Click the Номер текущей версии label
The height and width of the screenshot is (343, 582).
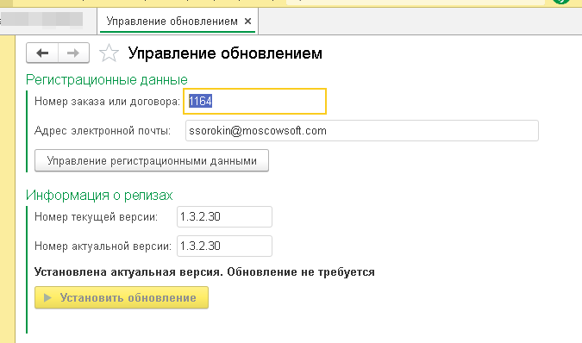point(96,216)
